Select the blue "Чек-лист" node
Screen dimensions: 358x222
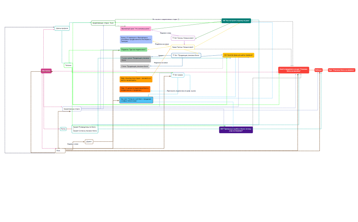click(x=136, y=100)
